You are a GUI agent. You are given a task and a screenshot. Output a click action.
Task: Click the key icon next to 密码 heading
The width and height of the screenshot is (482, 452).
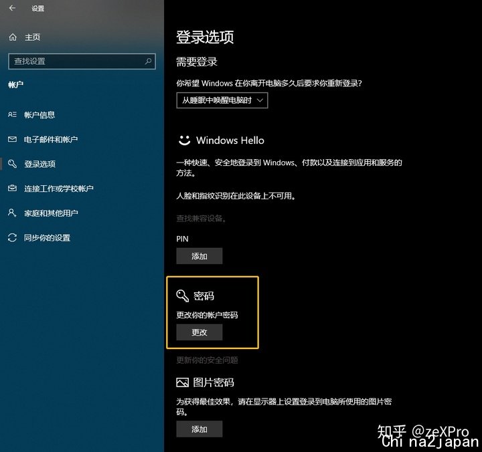182,296
